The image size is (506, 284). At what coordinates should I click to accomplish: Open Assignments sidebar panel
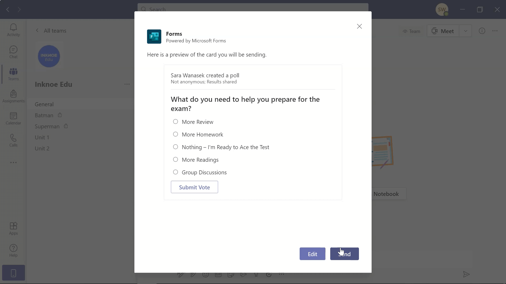click(x=13, y=97)
